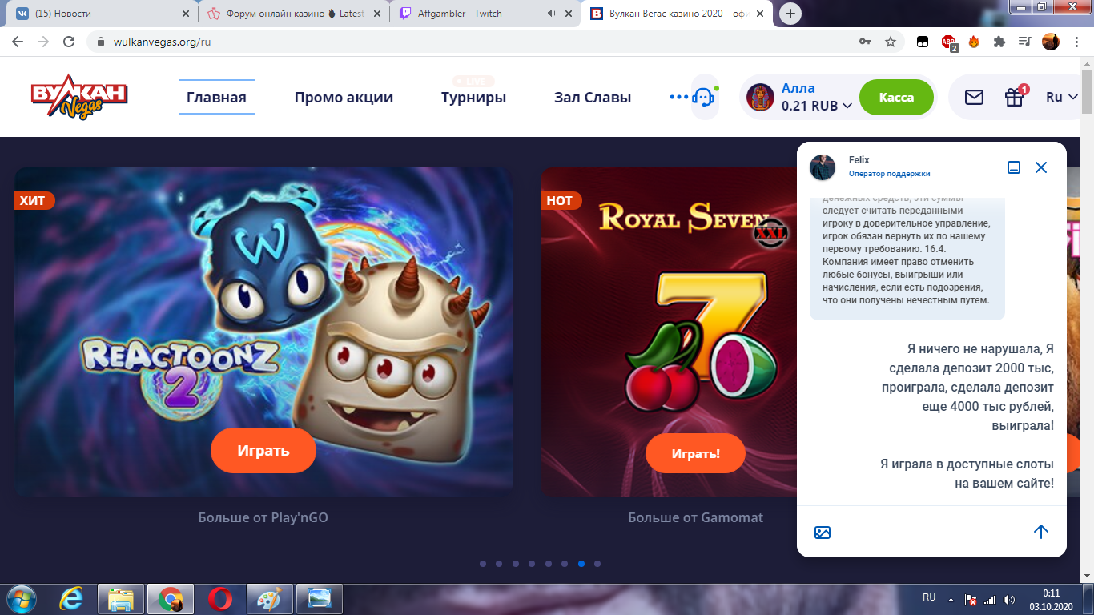1094x615 pixels.
Task: Click Алла's profile avatar in the header
Action: (760, 97)
